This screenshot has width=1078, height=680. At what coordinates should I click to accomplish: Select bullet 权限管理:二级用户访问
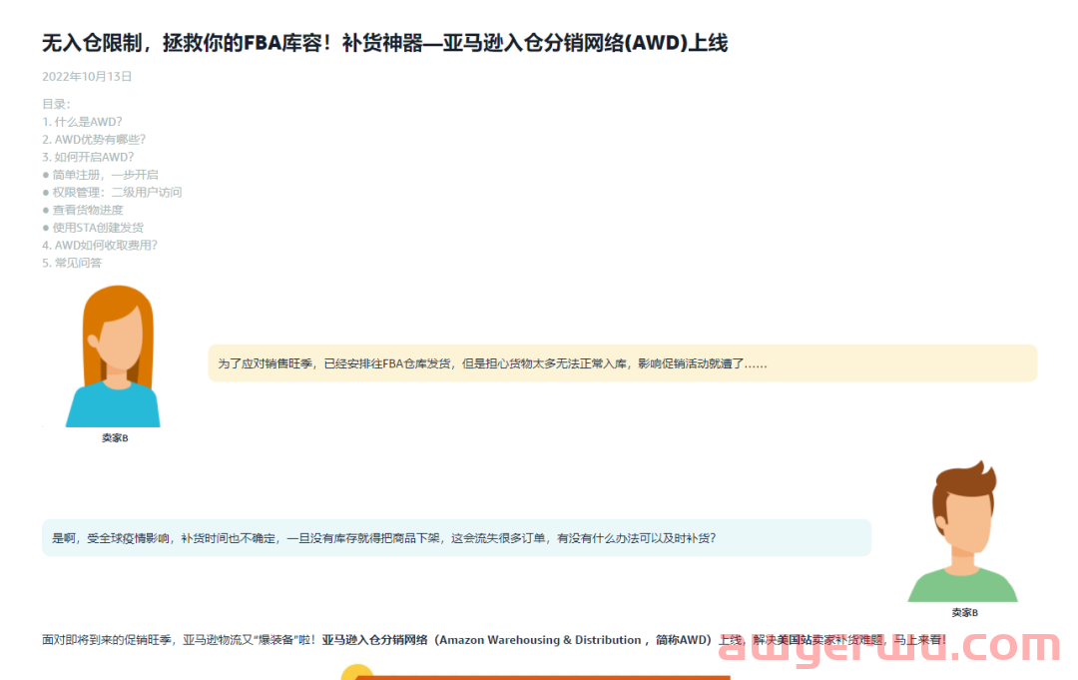point(112,193)
